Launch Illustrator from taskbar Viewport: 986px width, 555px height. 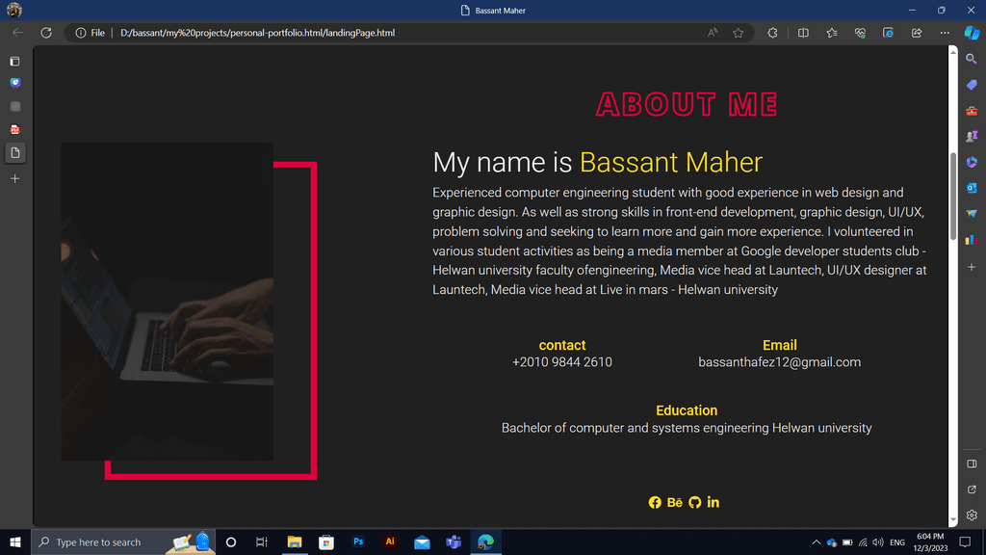[390, 542]
